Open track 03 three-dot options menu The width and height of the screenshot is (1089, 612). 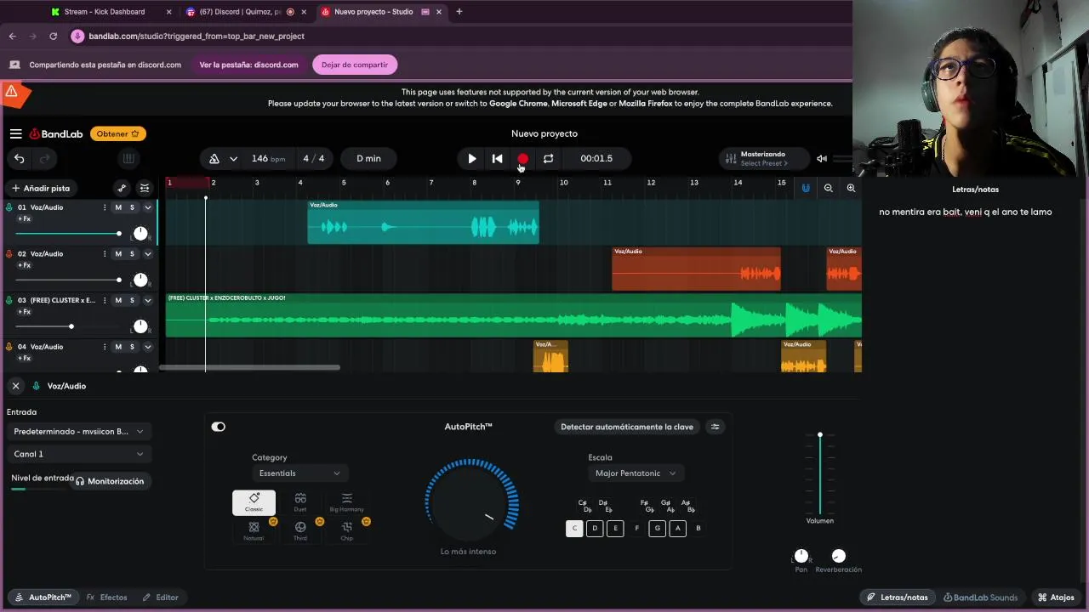(x=105, y=300)
